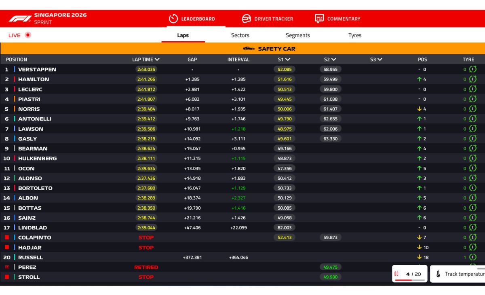Switch to the Tyres tab
Screen dimensions: 485x295
point(355,35)
